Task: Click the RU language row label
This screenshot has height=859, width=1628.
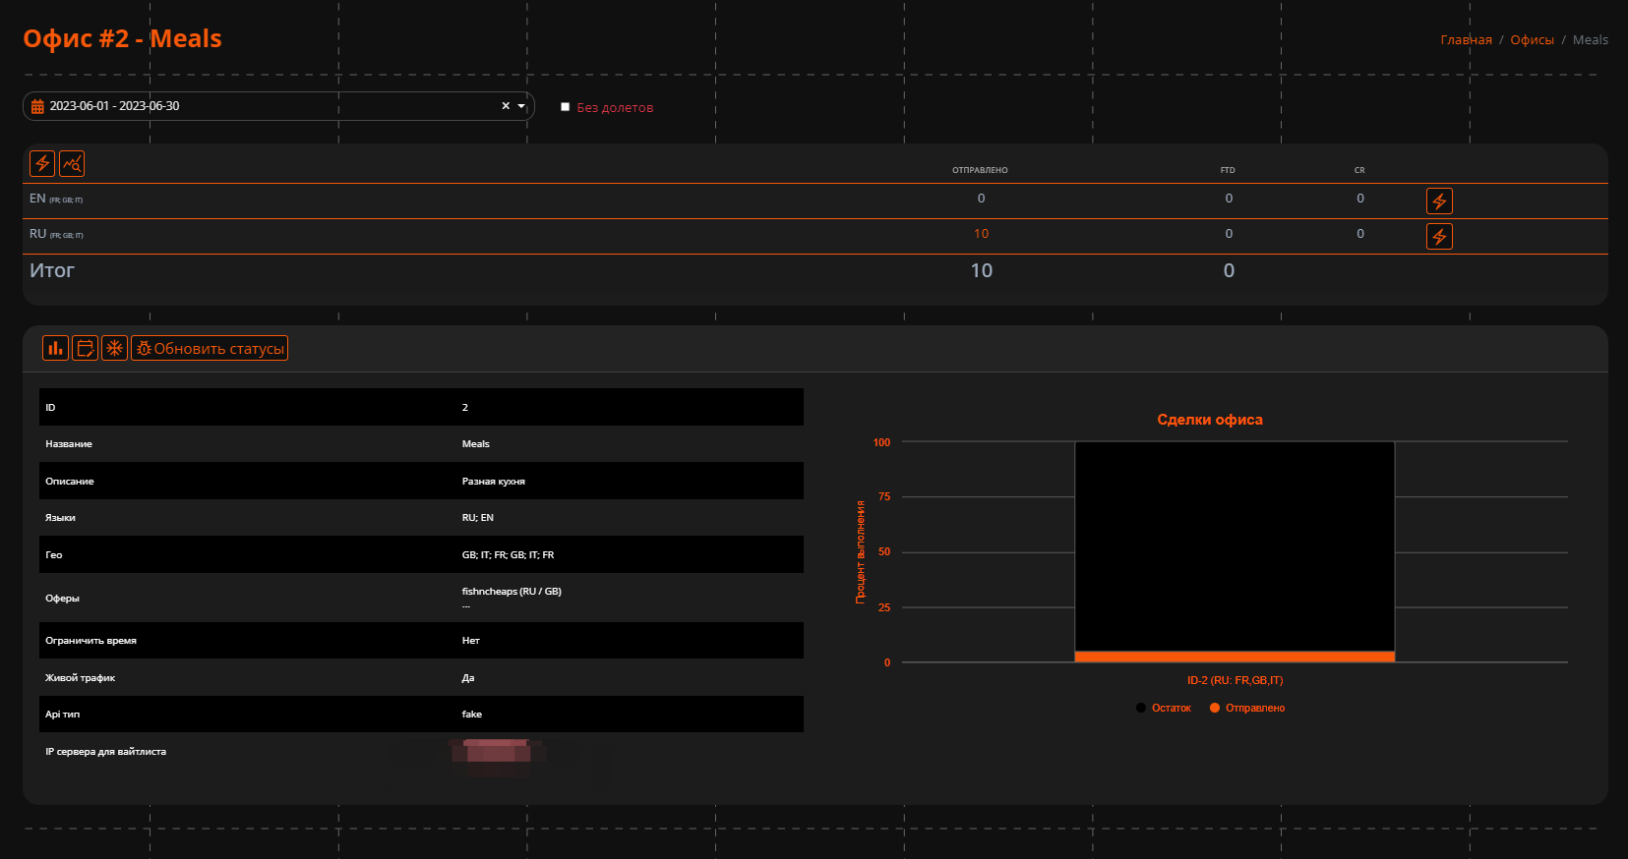Action: [56, 234]
